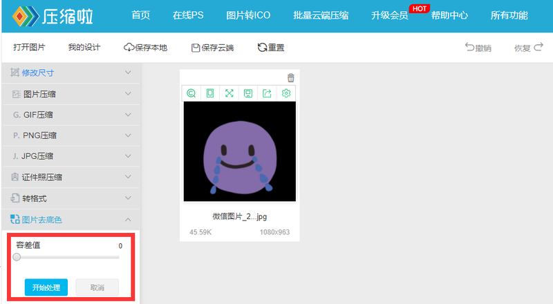Open 图片转ICO page

pos(248,15)
